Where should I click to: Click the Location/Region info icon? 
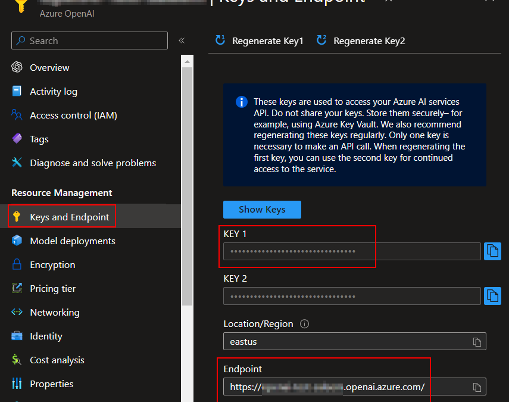pyautogui.click(x=305, y=324)
